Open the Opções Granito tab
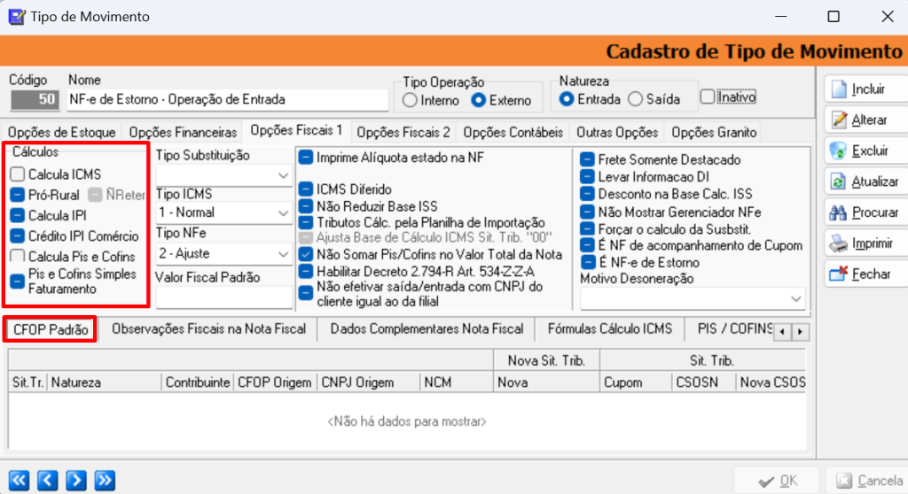The image size is (908, 494). pos(714,133)
